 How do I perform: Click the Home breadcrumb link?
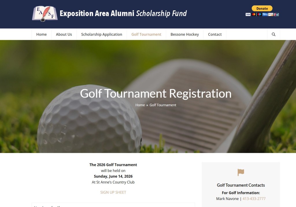point(140,105)
